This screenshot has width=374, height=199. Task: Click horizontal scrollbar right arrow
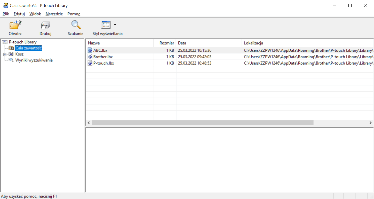click(371, 123)
